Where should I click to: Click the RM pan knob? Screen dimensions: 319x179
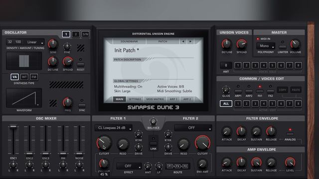(x=63, y=165)
